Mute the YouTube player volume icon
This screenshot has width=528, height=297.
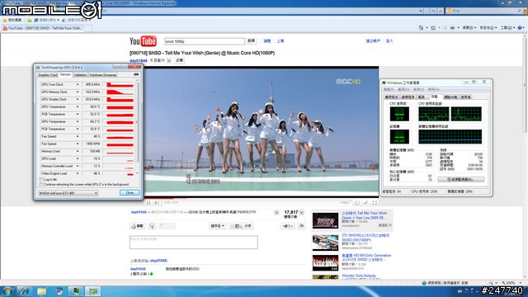(157, 202)
